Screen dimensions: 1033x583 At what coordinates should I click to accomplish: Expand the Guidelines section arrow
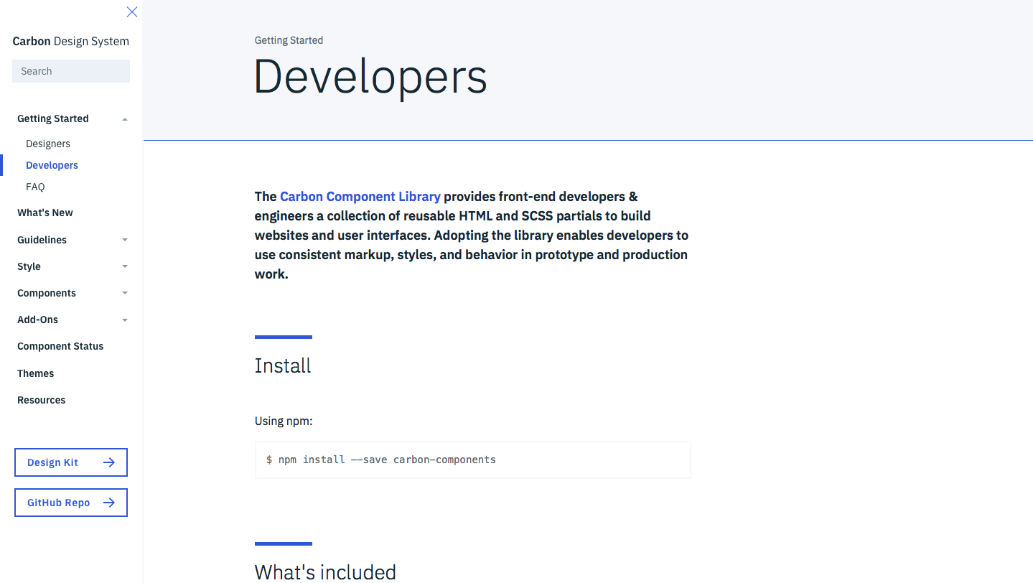(125, 240)
